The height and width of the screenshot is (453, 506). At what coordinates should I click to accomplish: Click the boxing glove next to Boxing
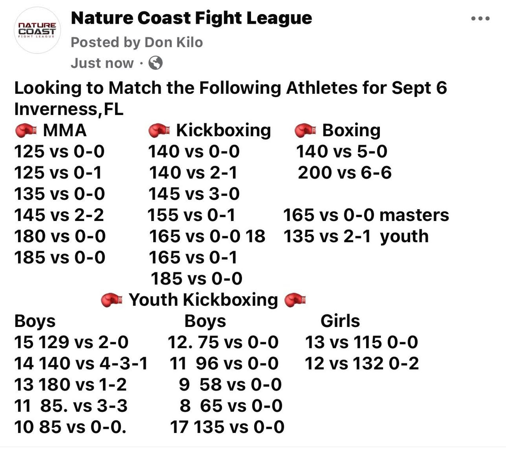tap(305, 130)
